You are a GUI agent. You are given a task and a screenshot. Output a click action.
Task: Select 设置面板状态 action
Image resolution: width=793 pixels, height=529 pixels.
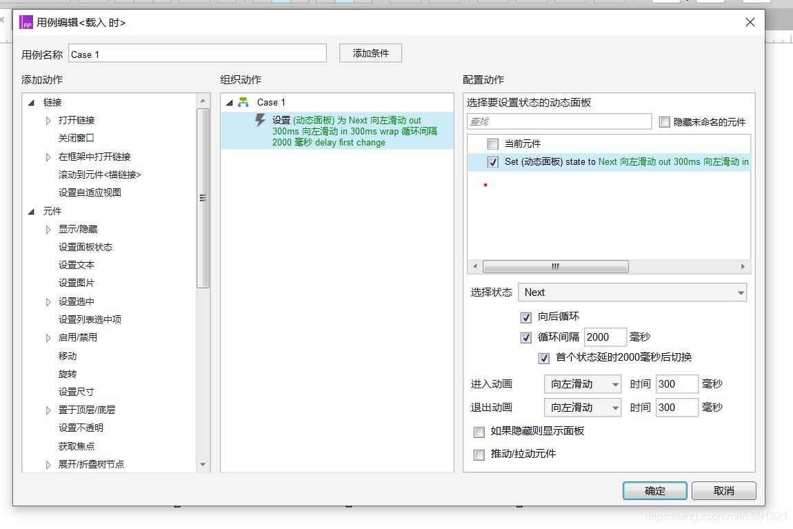pyautogui.click(x=86, y=247)
